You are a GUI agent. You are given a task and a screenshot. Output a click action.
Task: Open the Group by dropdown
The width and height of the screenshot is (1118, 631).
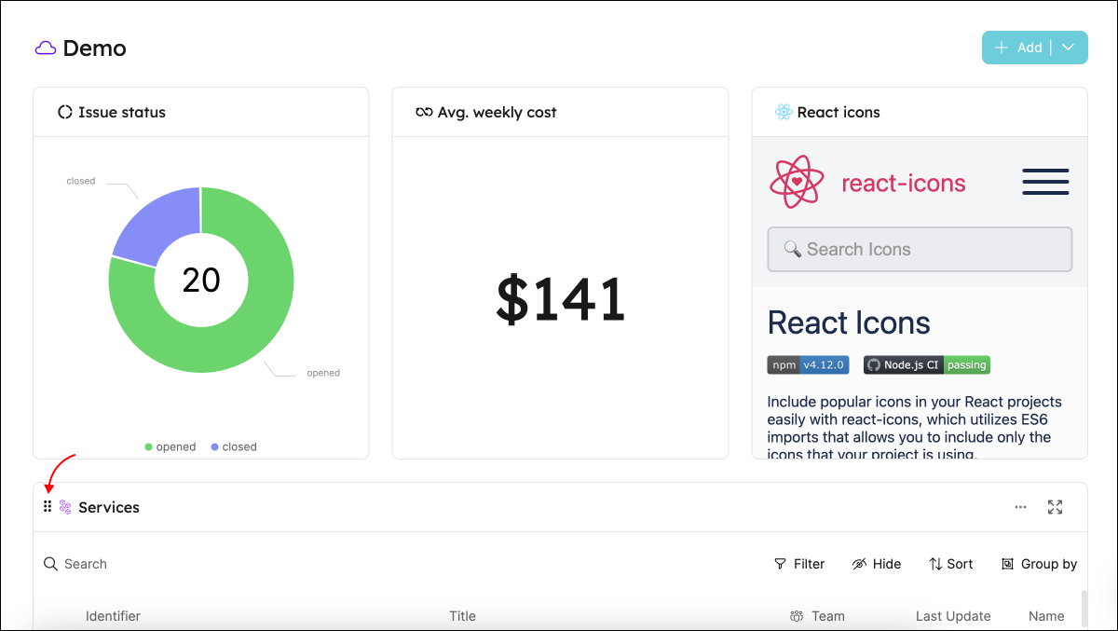(x=1039, y=564)
